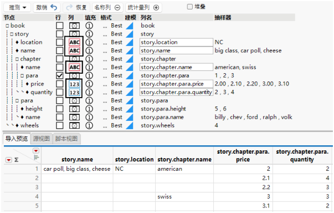Screen dimensions: 334x213
Task: Click the 名称列 minus button
Action: [107, 7]
